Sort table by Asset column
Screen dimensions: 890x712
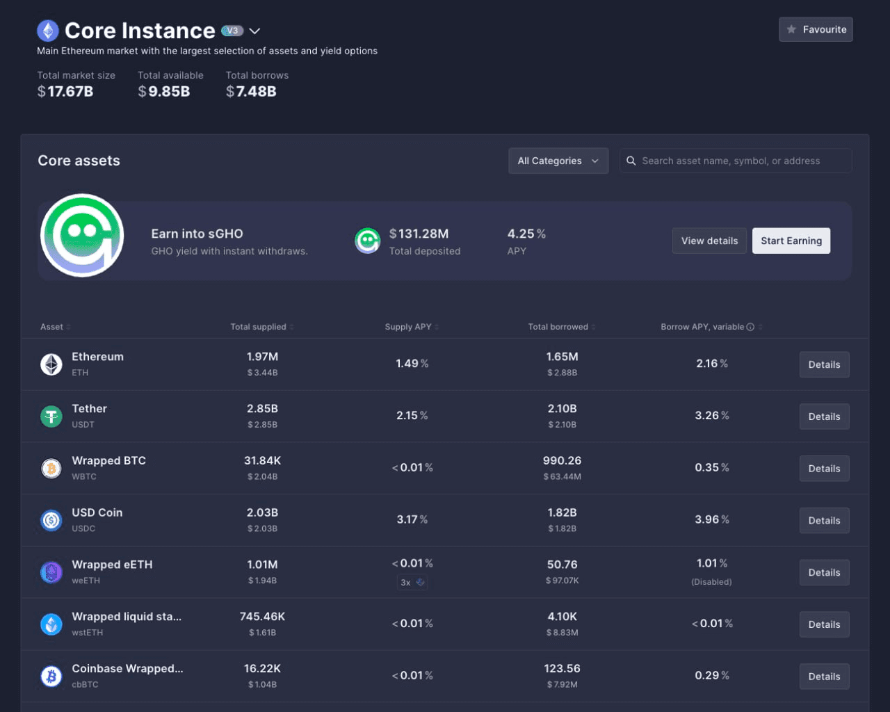click(x=56, y=327)
